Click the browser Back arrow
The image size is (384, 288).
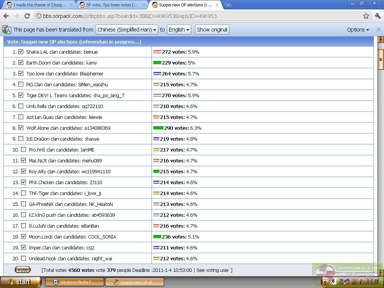6,16
